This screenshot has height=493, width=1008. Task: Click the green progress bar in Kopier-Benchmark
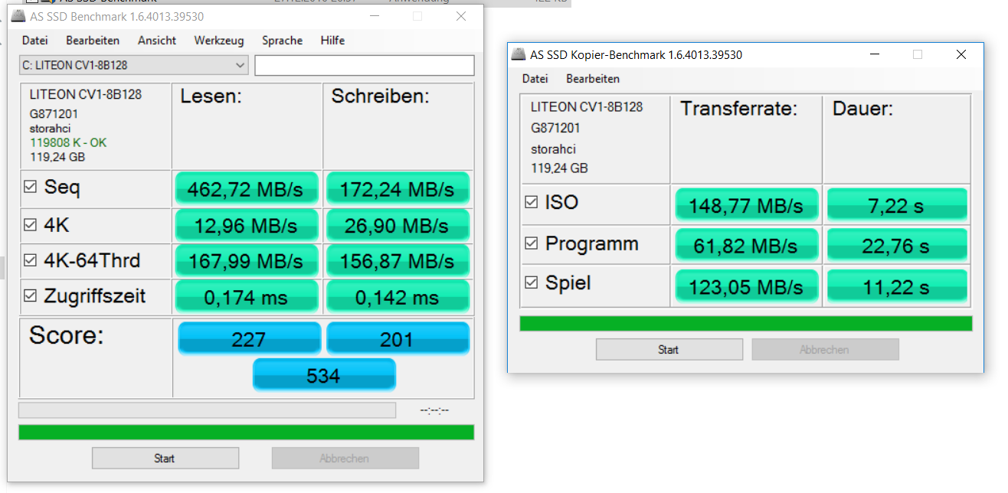coord(745,324)
